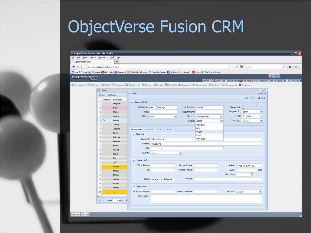Click the Leads grid horizontal scrollbar arrow
This screenshot has height=233, width=311.
coord(99,197)
